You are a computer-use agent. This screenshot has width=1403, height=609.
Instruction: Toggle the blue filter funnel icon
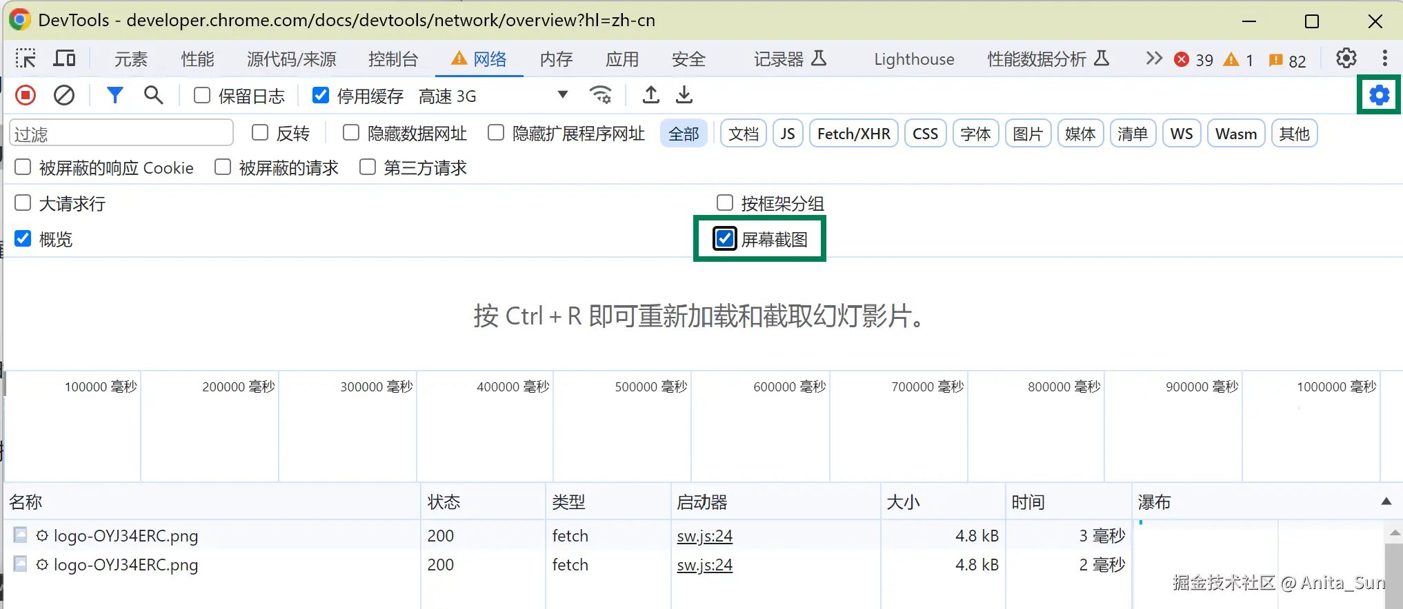click(115, 95)
